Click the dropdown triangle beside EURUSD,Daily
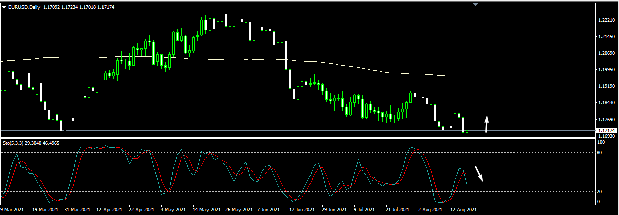This screenshot has width=619, height=215. [4, 7]
